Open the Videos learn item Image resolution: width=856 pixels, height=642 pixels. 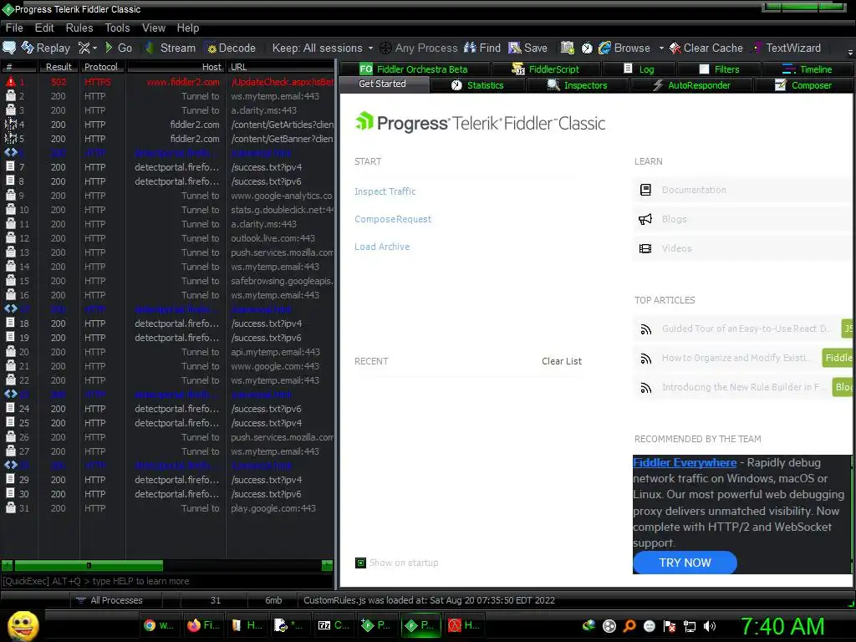742,248
